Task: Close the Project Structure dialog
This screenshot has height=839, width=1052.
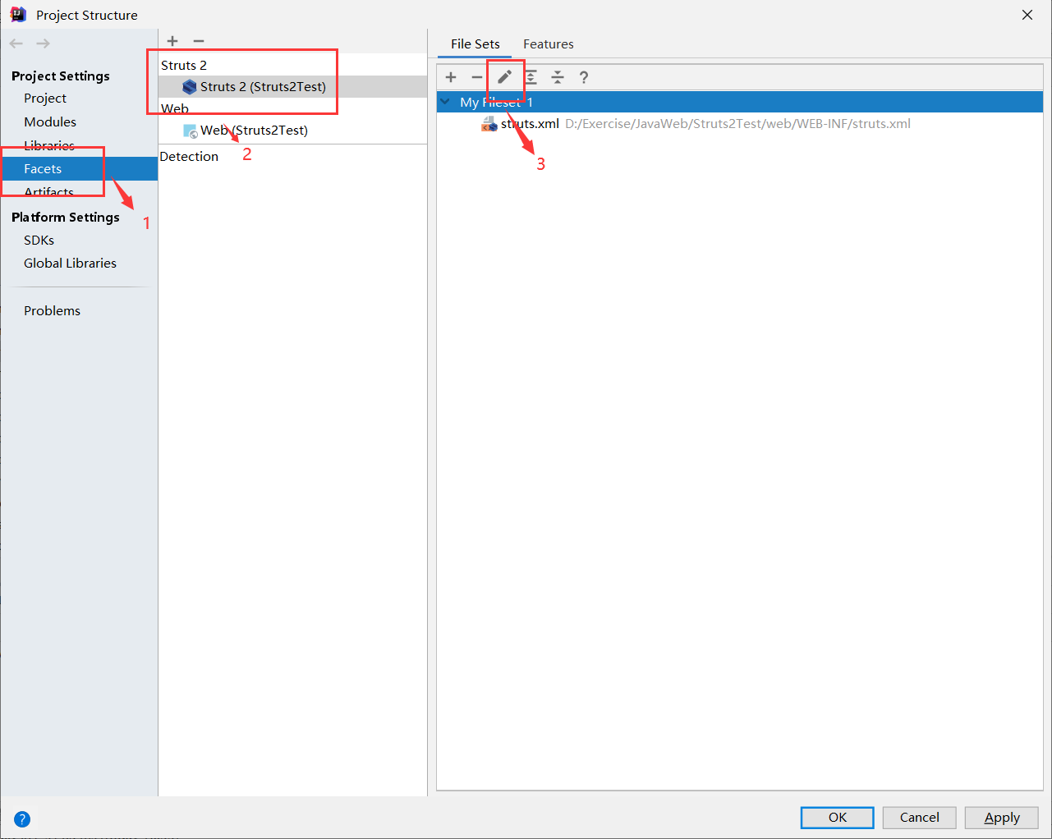Action: point(1027,15)
